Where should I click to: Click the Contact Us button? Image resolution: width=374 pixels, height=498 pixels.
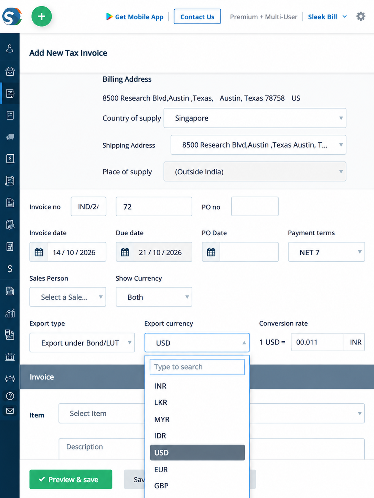(197, 17)
